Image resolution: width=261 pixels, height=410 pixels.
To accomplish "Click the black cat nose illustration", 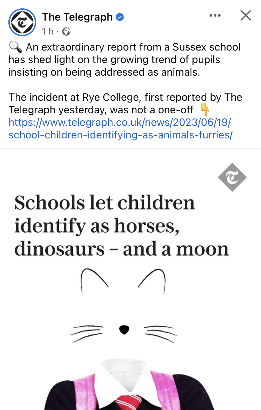I will click(124, 329).
